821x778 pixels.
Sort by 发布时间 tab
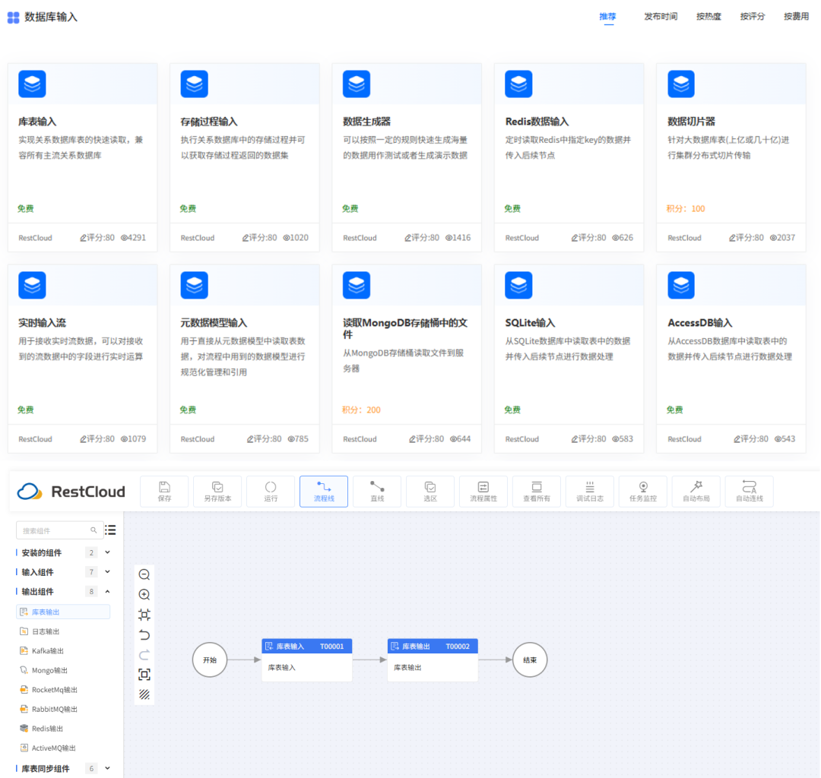(661, 17)
